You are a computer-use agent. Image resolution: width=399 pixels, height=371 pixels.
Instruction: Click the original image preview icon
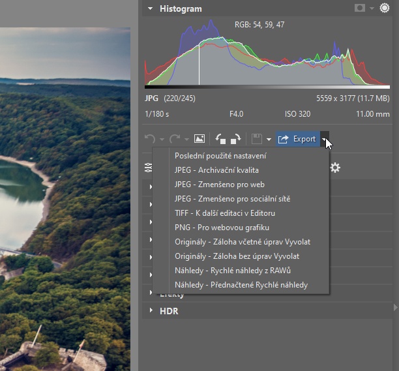point(199,139)
